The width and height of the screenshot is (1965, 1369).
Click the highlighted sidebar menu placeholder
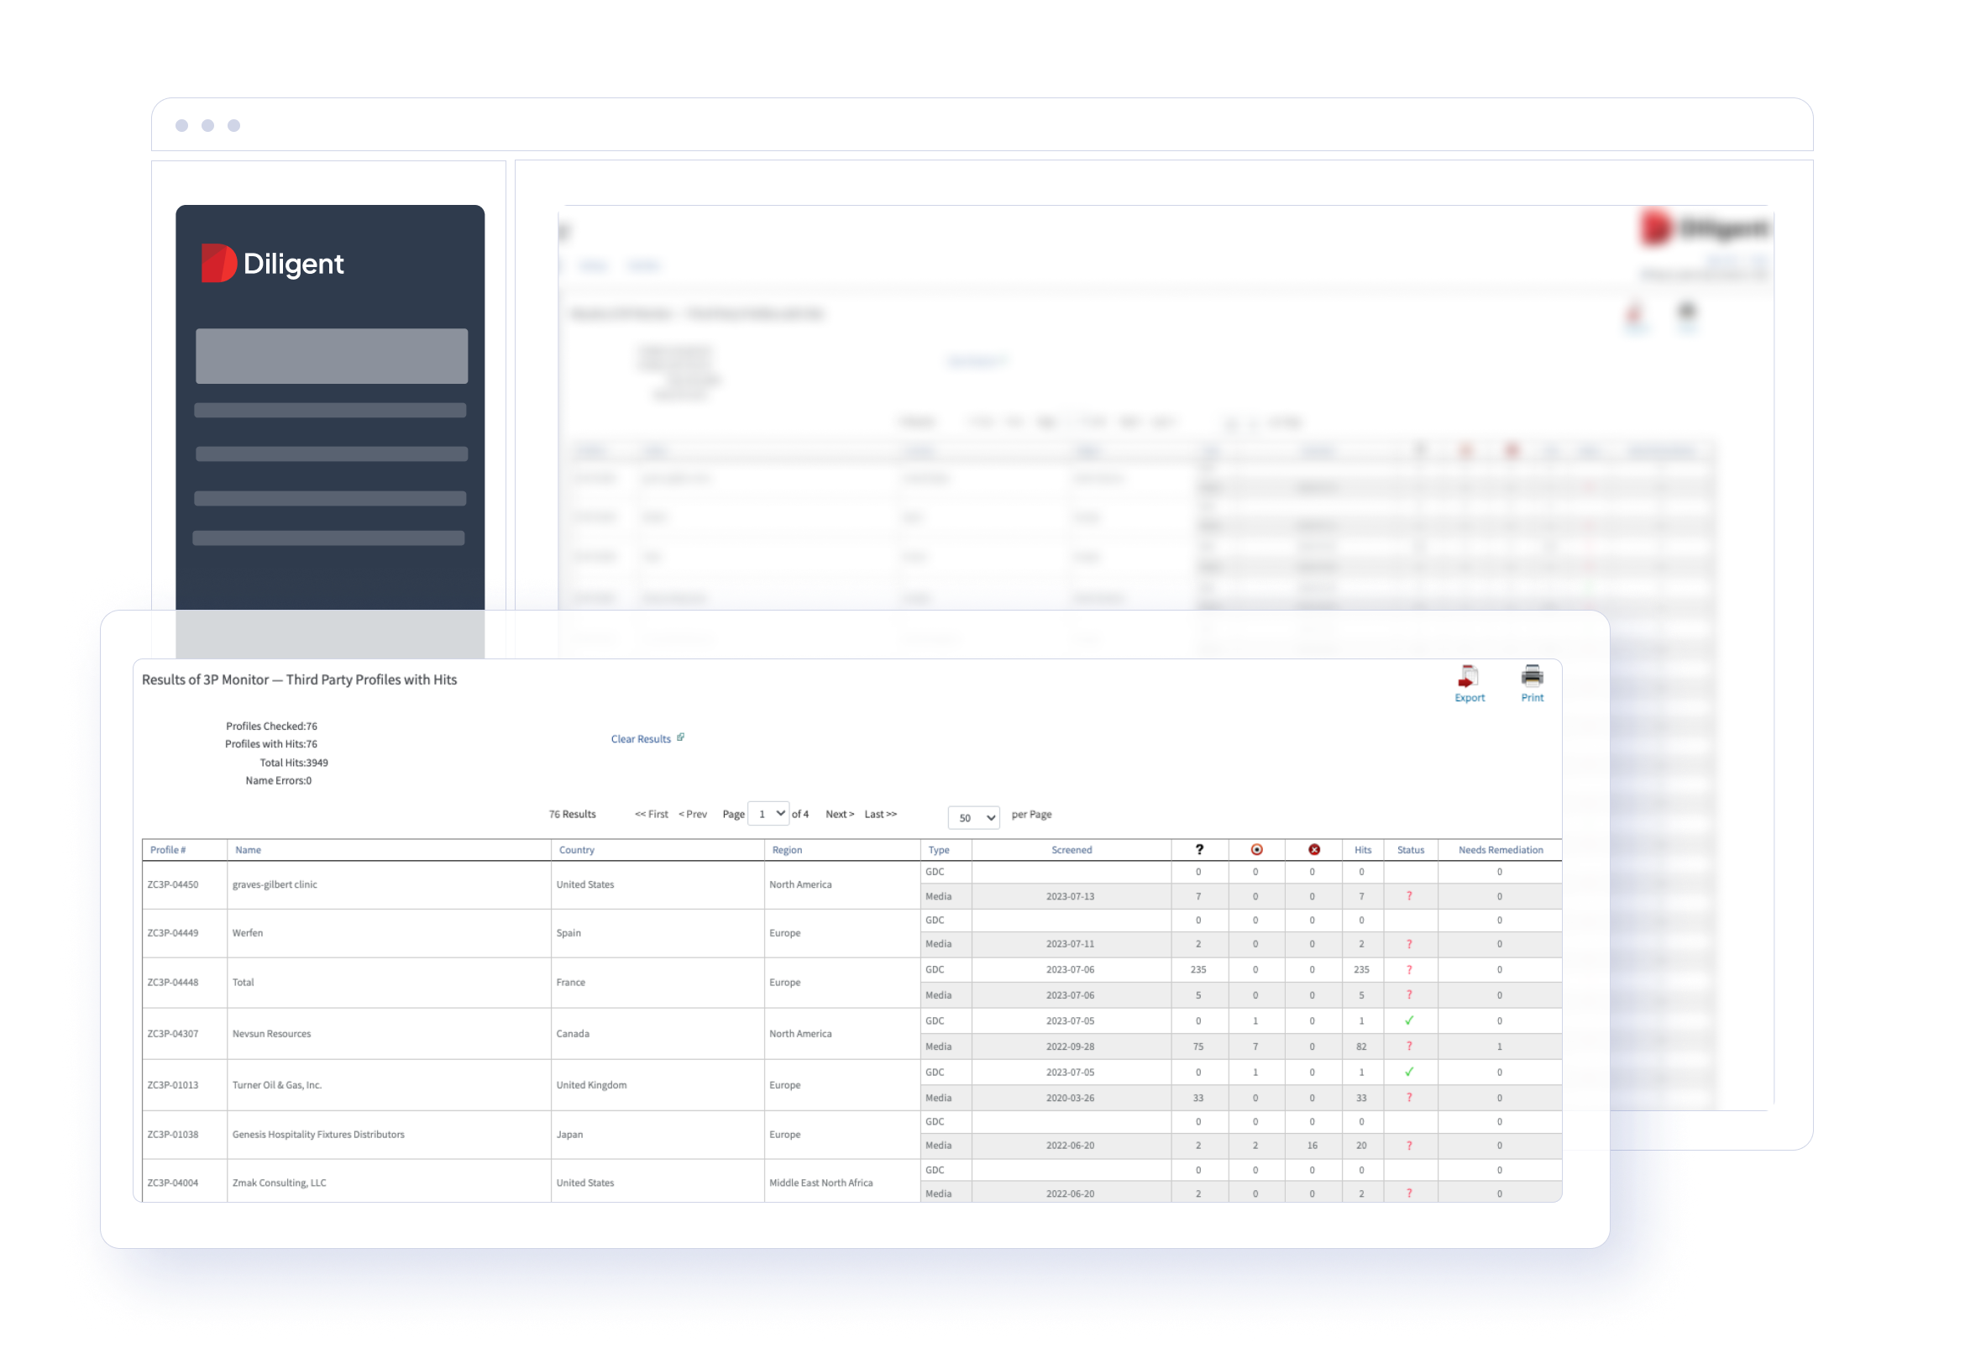[x=331, y=355]
